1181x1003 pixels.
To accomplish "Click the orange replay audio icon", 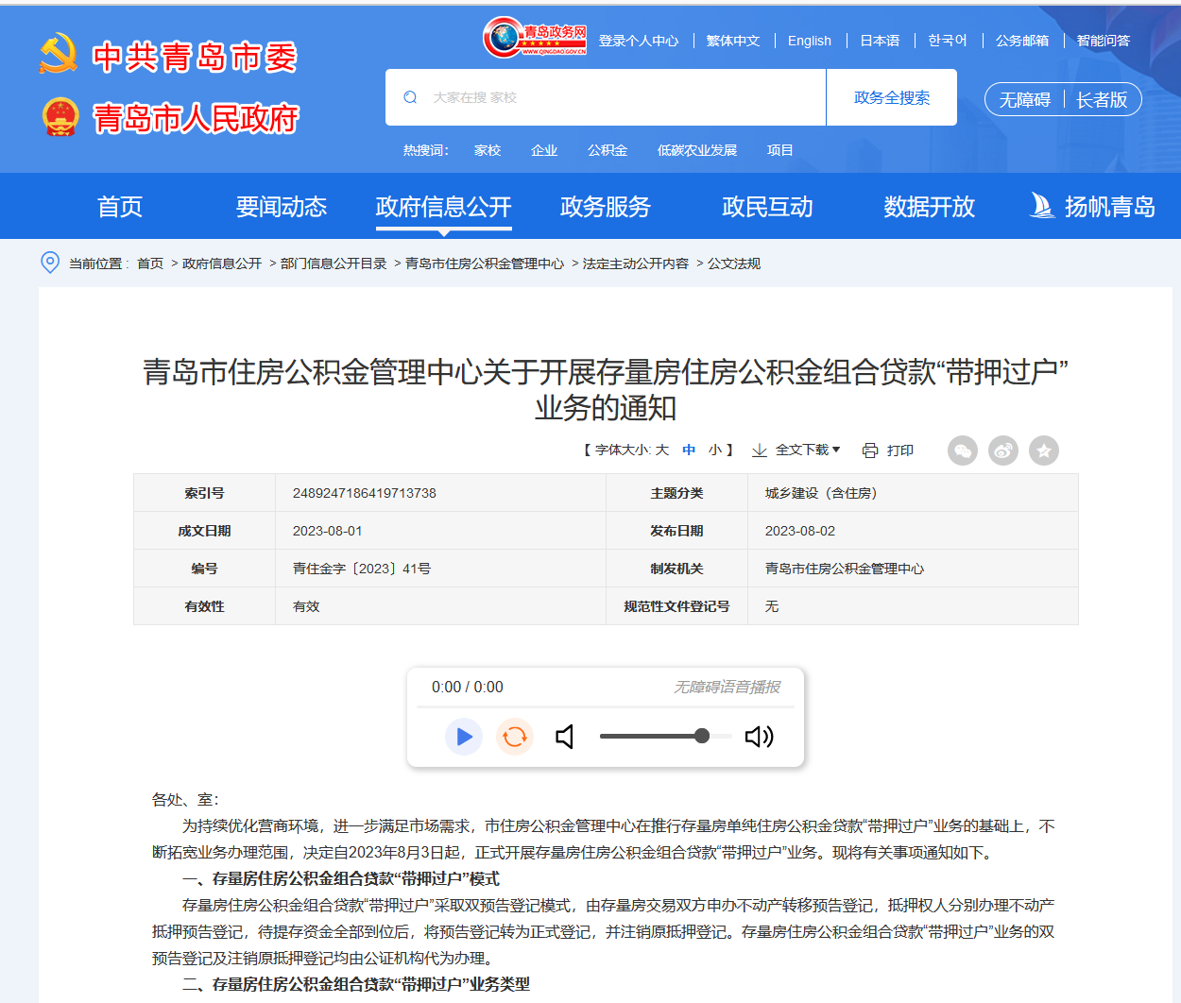I will click(x=515, y=737).
